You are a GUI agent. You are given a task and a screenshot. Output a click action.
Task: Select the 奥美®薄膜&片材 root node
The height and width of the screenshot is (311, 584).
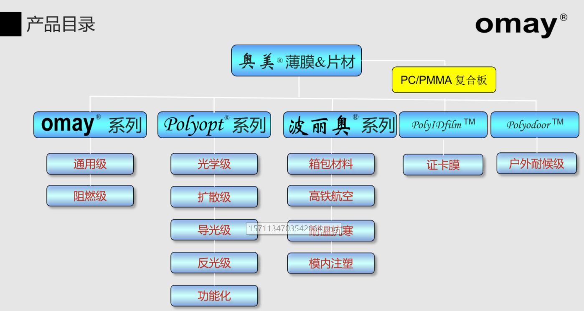click(297, 61)
